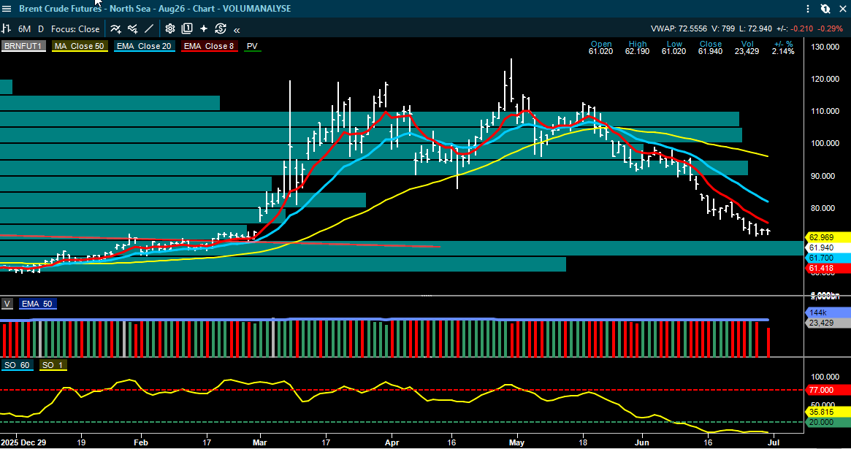Image resolution: width=851 pixels, height=449 pixels.
Task: Select the BRNFUT1 series label
Action: pyautogui.click(x=23, y=46)
